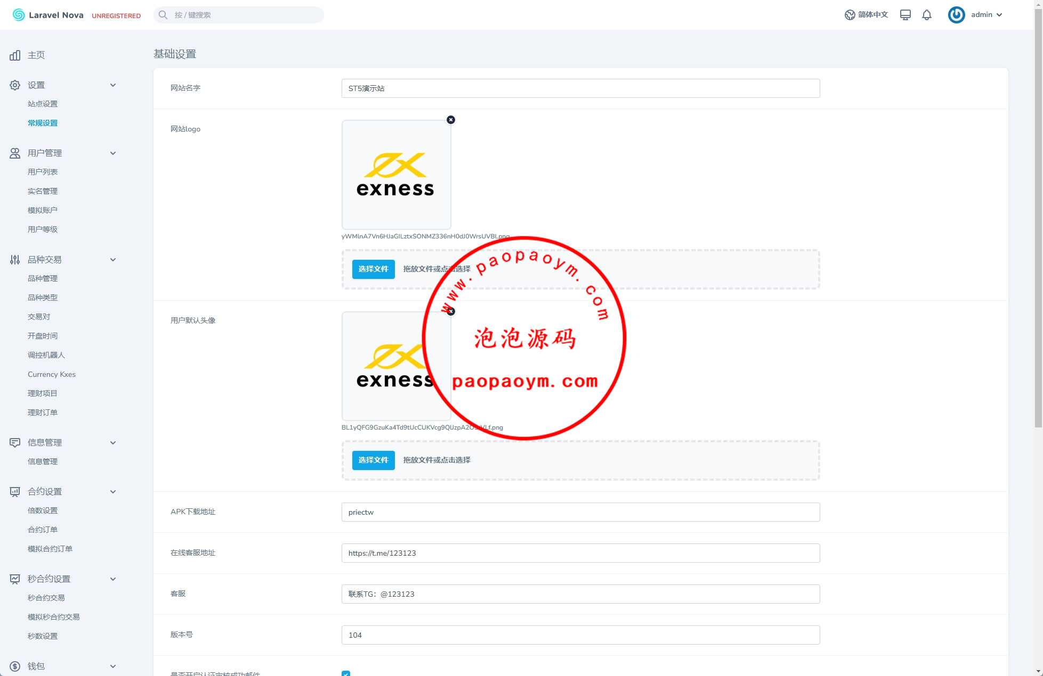This screenshot has height=676, width=1043.
Task: Collapse the 设置 sidebar section
Action: [x=113, y=85]
